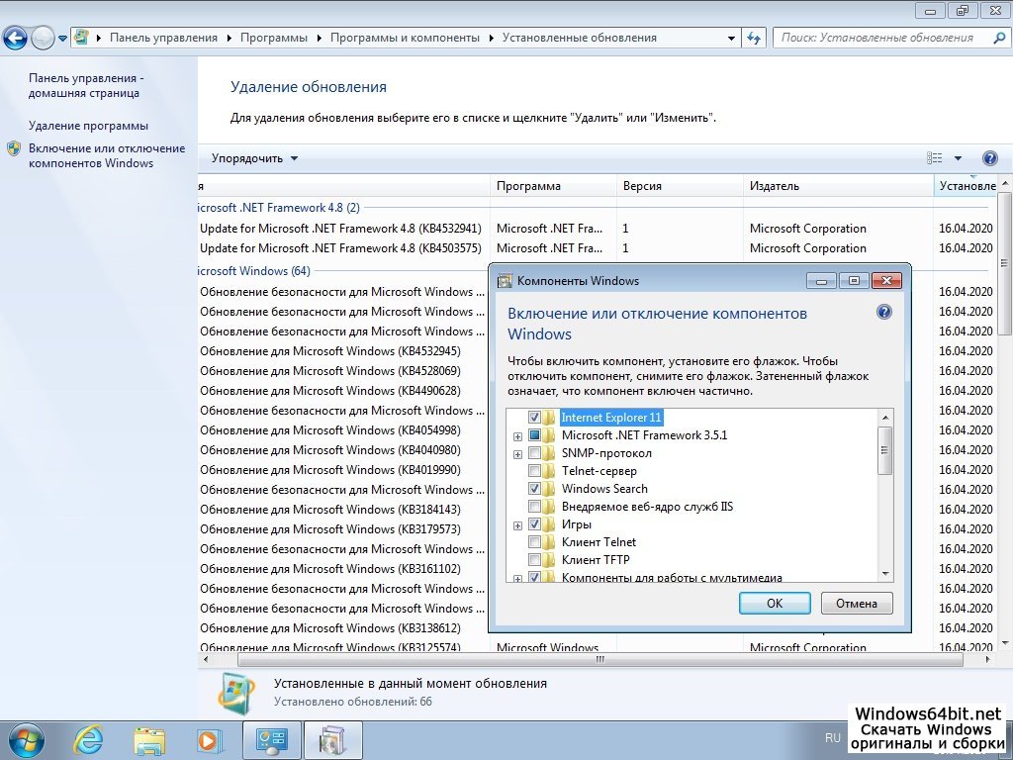Expand the Игры tree node
Image resolution: width=1013 pixels, height=760 pixels.
point(517,525)
